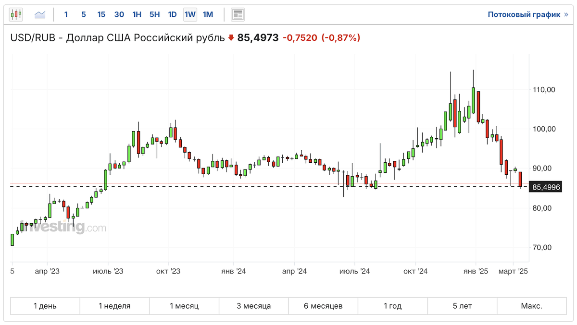Click the USD/RUB title text
Viewport: 577px width, 325px height.
pos(117,38)
